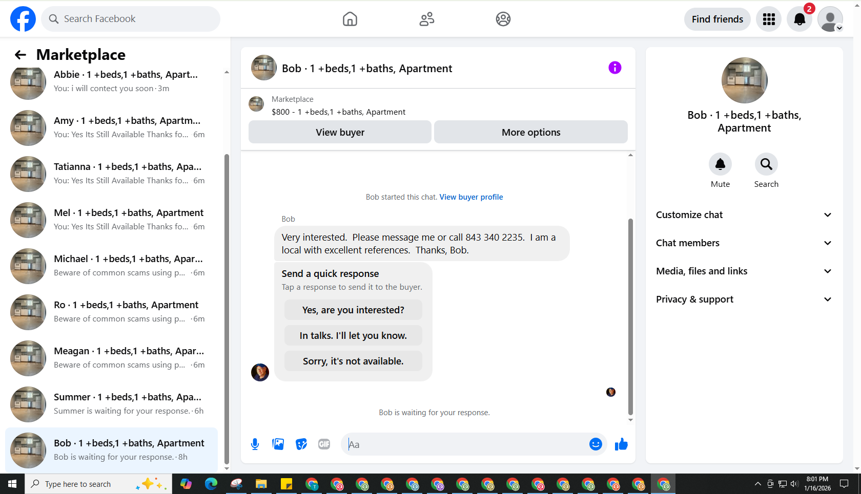Click the Windows 'Type here to search' box

(98, 484)
